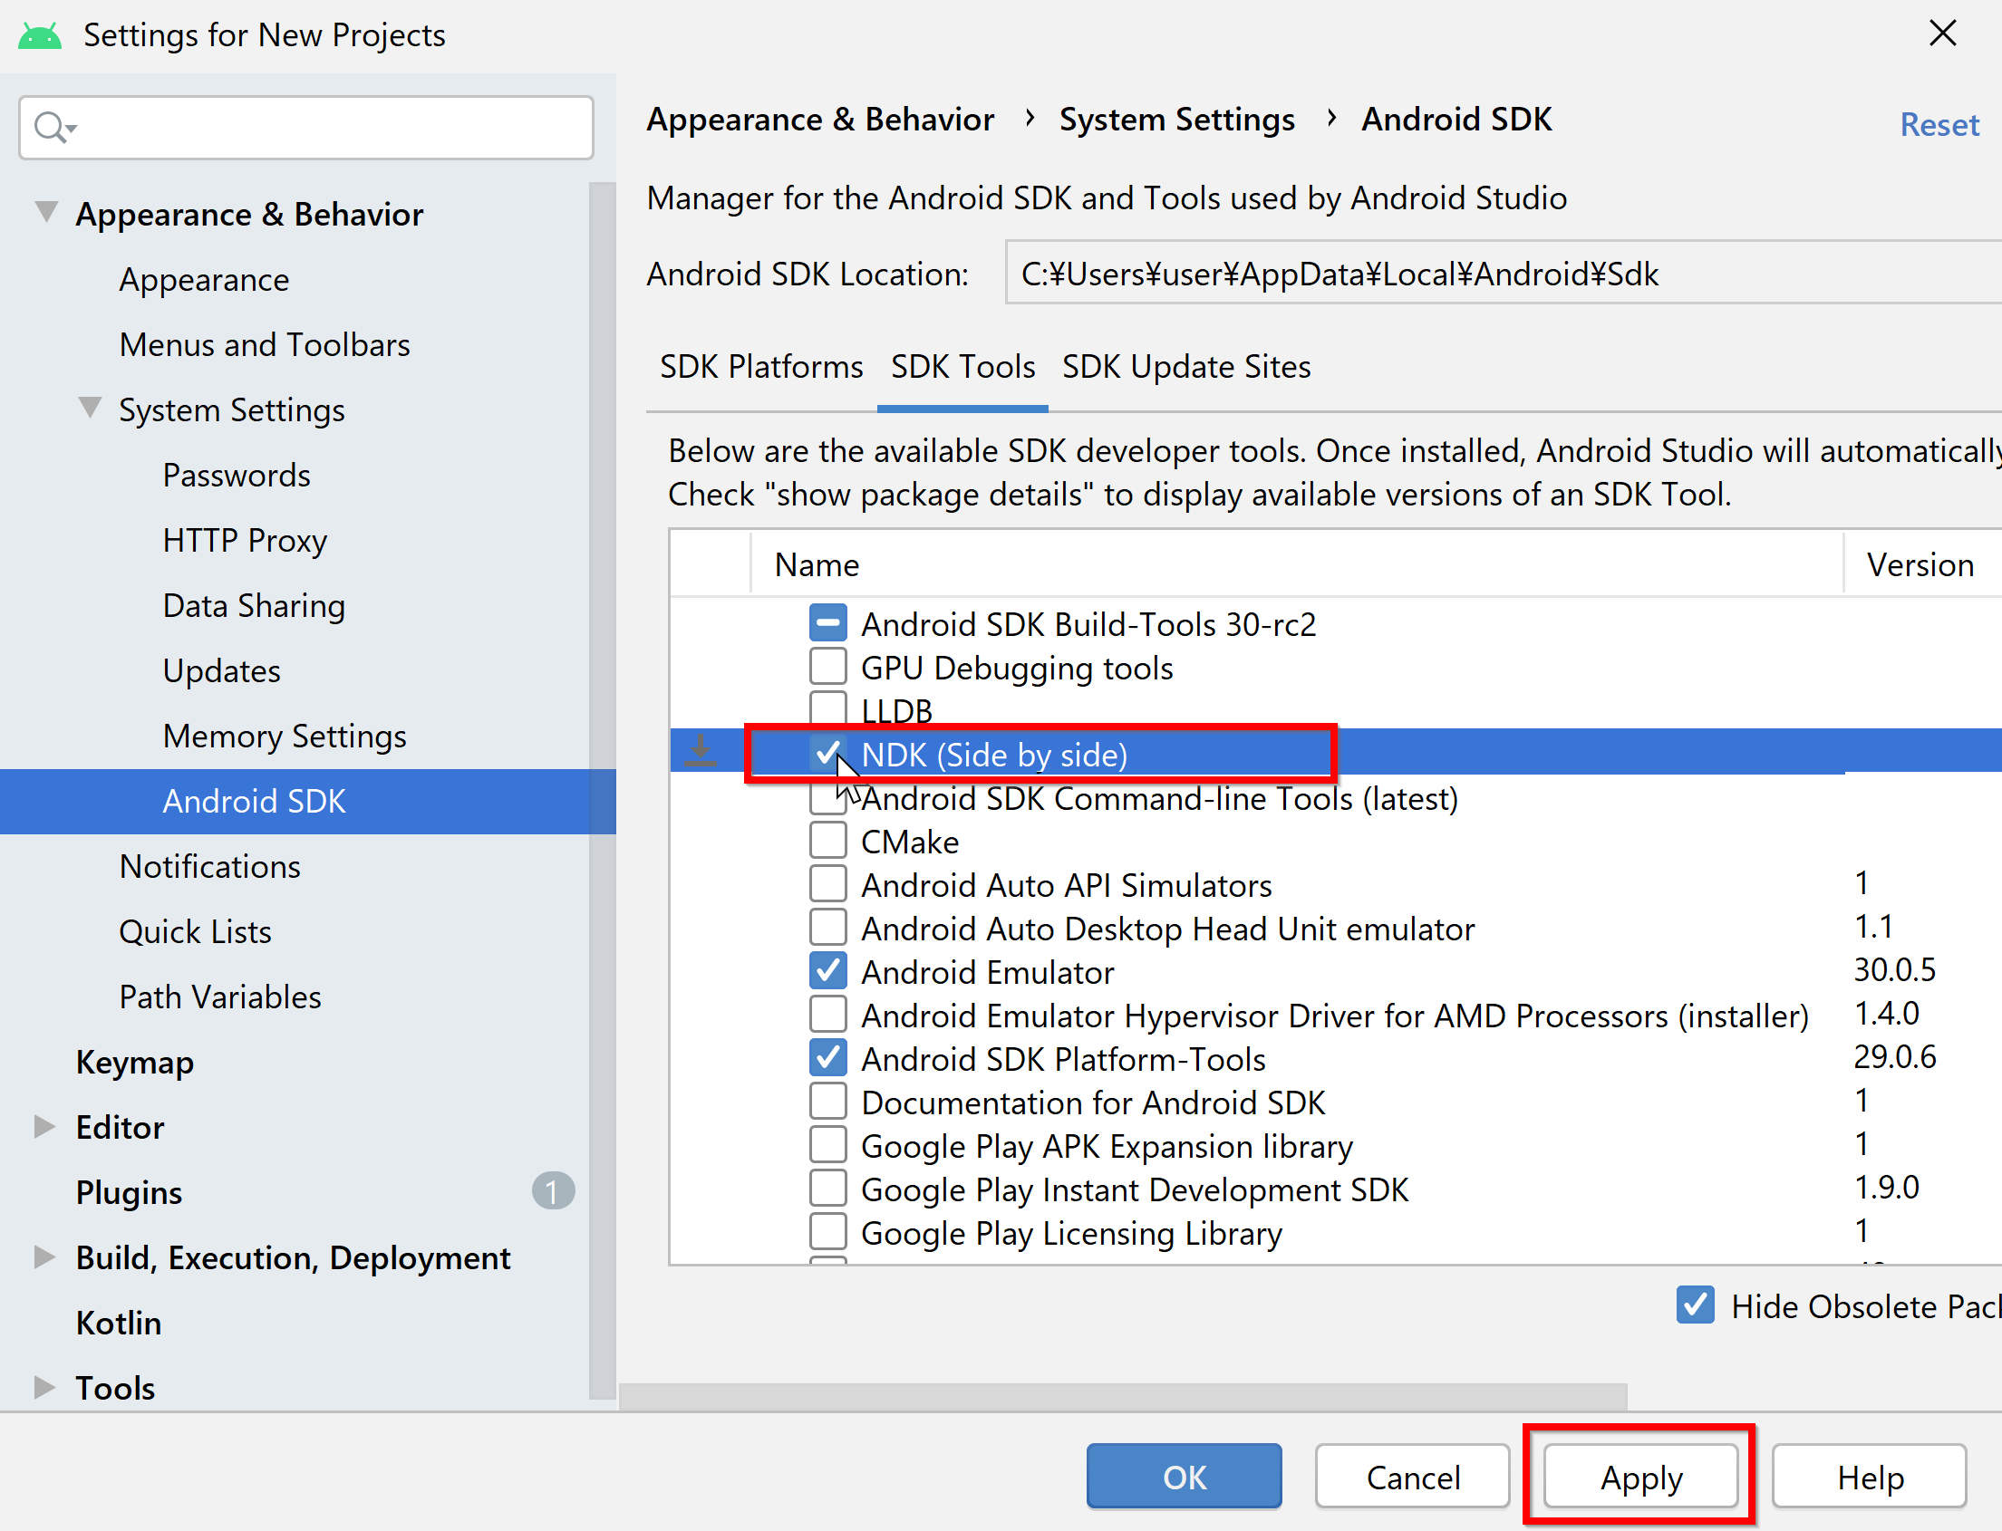Click the horizontal scrollbar below SDK panel
Image resolution: width=2002 pixels, height=1531 pixels.
[x=1123, y=1396]
